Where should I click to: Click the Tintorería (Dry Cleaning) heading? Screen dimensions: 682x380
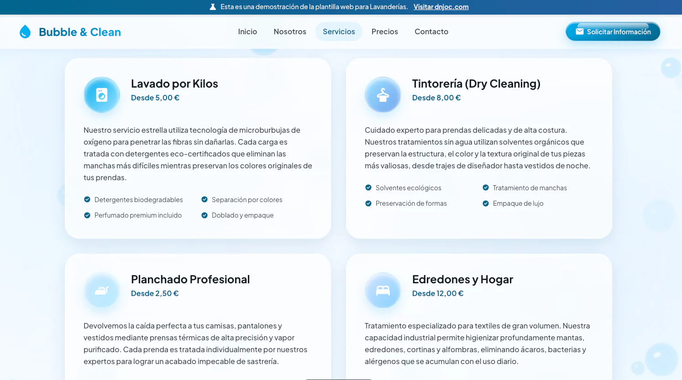click(x=476, y=83)
